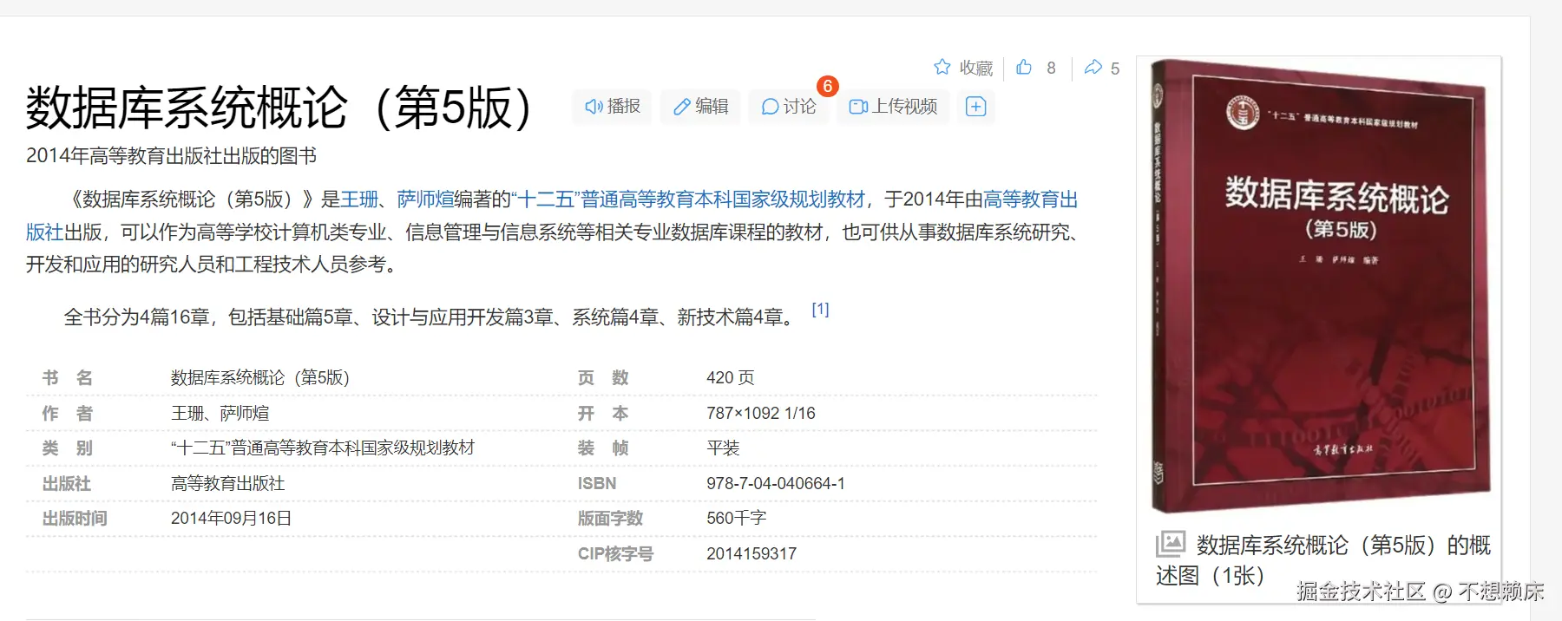The height and width of the screenshot is (621, 1562).
Task: Click the like count 8
Action: [x=1051, y=68]
